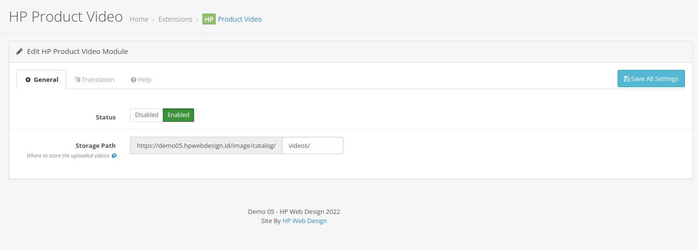Open the HP Web Design footer link
698x250 pixels.
tap(304, 221)
